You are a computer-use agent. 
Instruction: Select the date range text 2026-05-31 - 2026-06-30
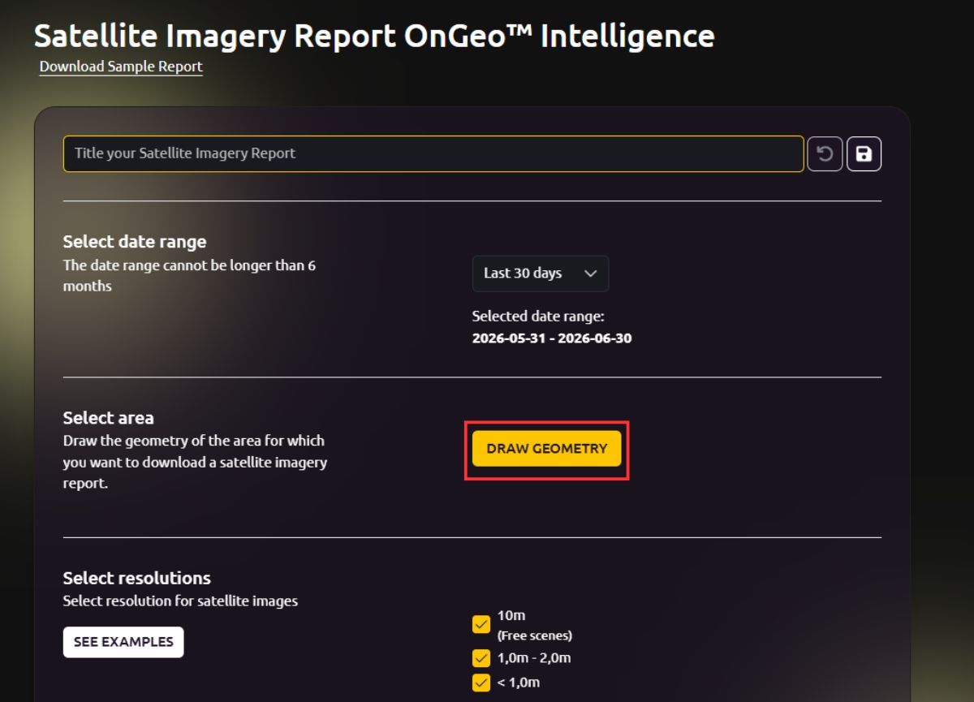[x=552, y=338]
